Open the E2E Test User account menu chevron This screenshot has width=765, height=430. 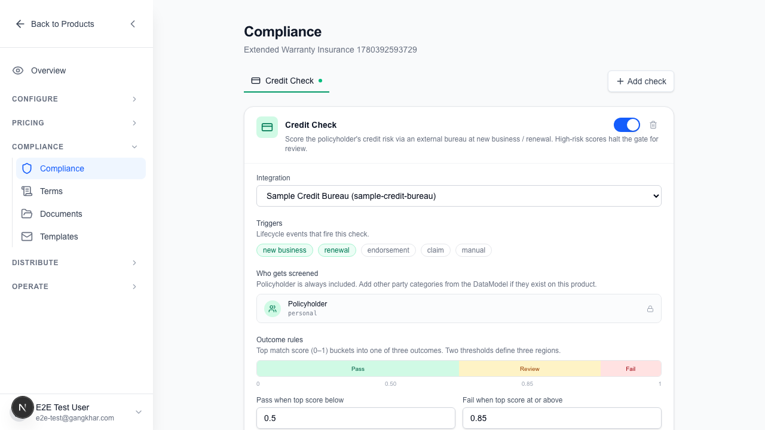pyautogui.click(x=139, y=412)
